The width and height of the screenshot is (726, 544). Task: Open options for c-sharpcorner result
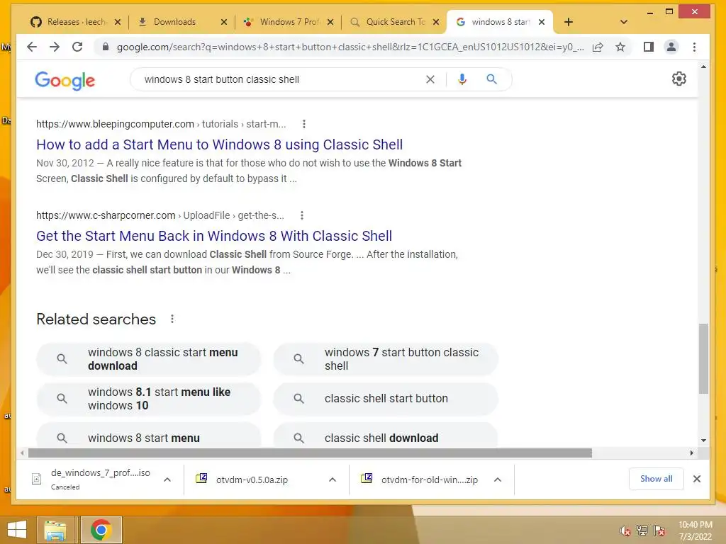click(x=302, y=215)
